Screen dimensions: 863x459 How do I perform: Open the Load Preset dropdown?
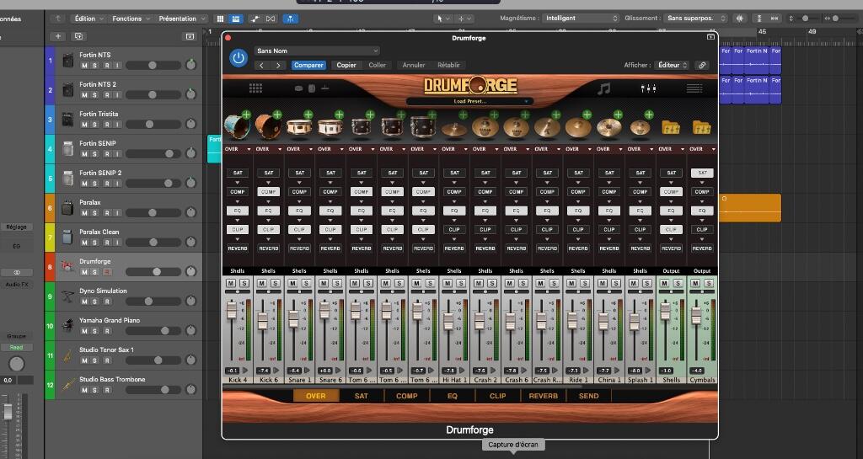469,101
